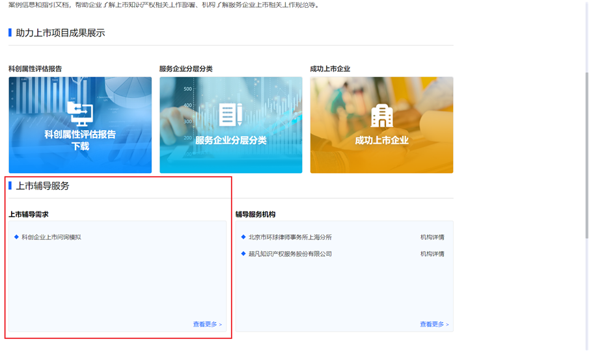This screenshot has height=361, width=591.
Task: Open 超凡知识产权服务股份有限公司 entry
Action: [x=290, y=254]
